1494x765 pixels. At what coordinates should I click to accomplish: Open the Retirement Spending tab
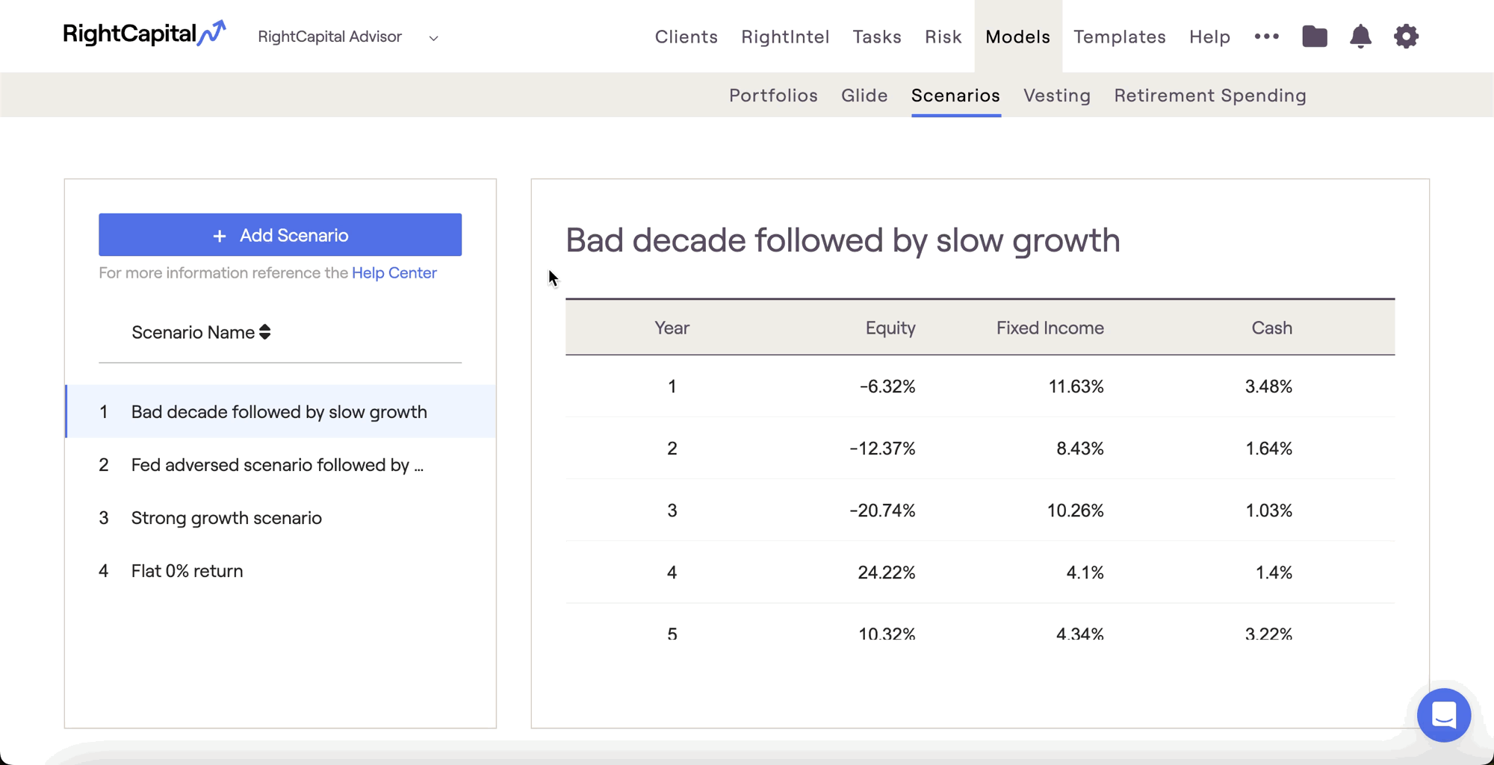tap(1209, 96)
